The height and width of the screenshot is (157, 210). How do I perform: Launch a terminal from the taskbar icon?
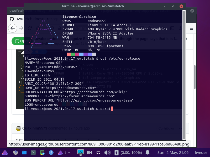33,153
